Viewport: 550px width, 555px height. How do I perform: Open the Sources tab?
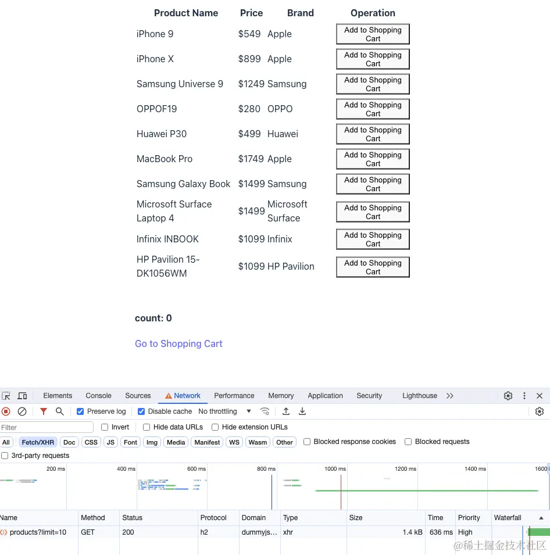(x=138, y=396)
